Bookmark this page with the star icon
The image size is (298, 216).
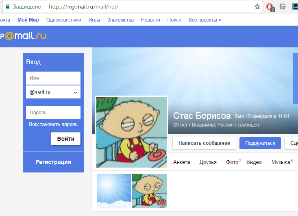(x=257, y=7)
